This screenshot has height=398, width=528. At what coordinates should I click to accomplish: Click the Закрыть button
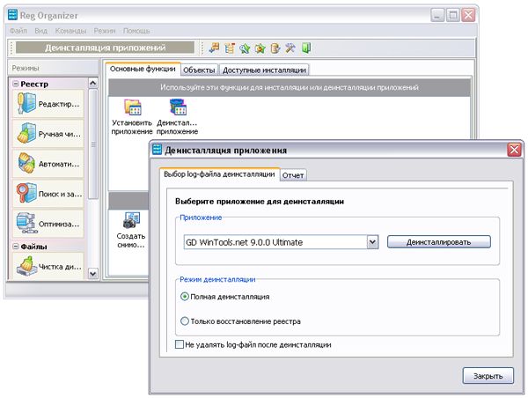tap(488, 376)
